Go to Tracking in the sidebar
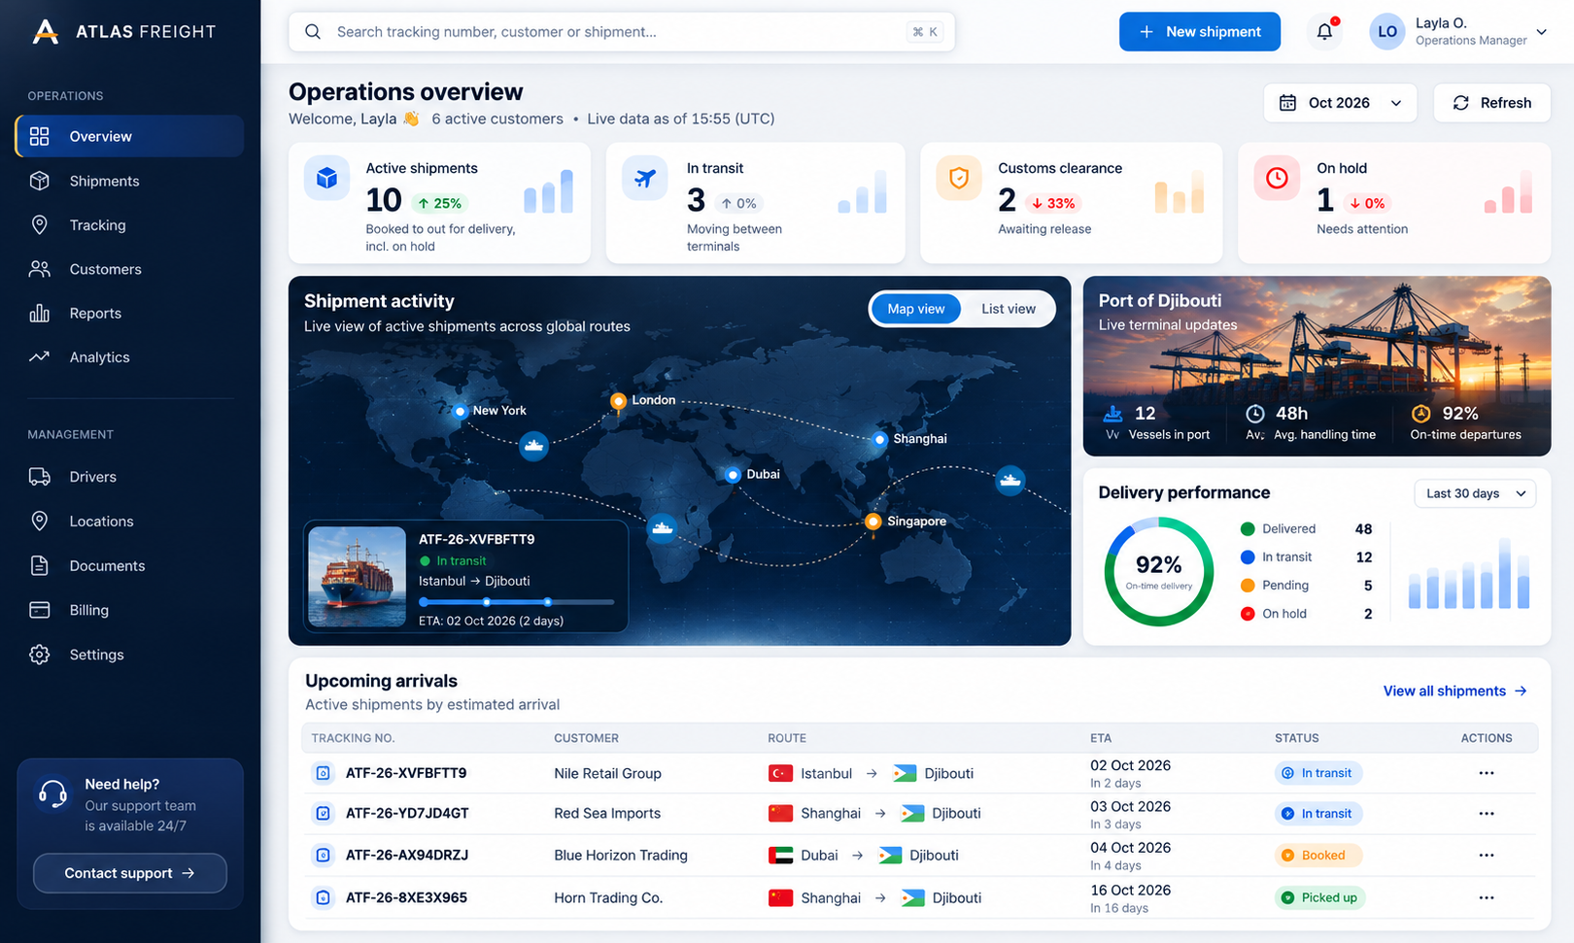Viewport: 1574px width, 943px height. point(129,225)
